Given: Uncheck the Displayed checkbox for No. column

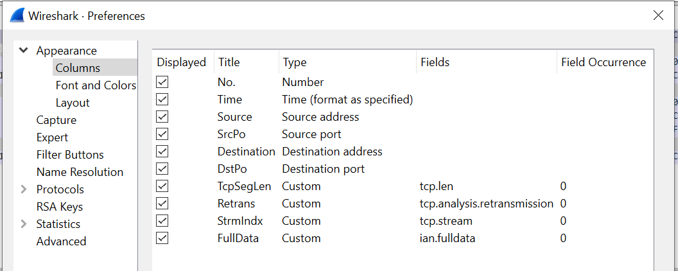Looking at the screenshot, I should [162, 82].
